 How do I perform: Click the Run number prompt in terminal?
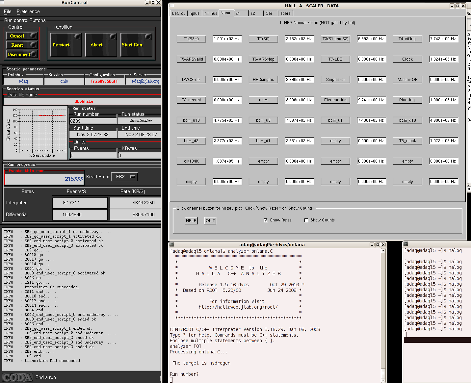tap(184, 374)
